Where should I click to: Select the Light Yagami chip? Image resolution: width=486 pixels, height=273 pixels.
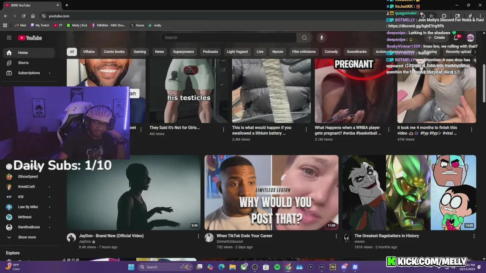tap(237, 52)
